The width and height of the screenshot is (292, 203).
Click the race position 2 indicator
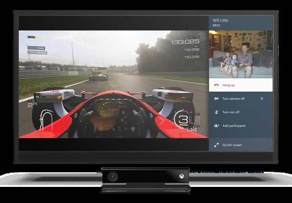pyautogui.click(x=30, y=41)
